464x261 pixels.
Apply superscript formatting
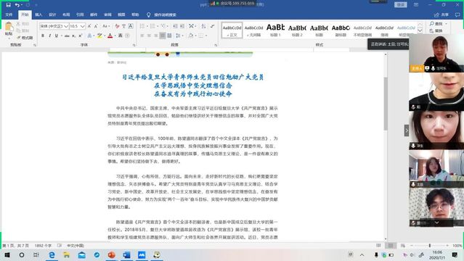80,36
